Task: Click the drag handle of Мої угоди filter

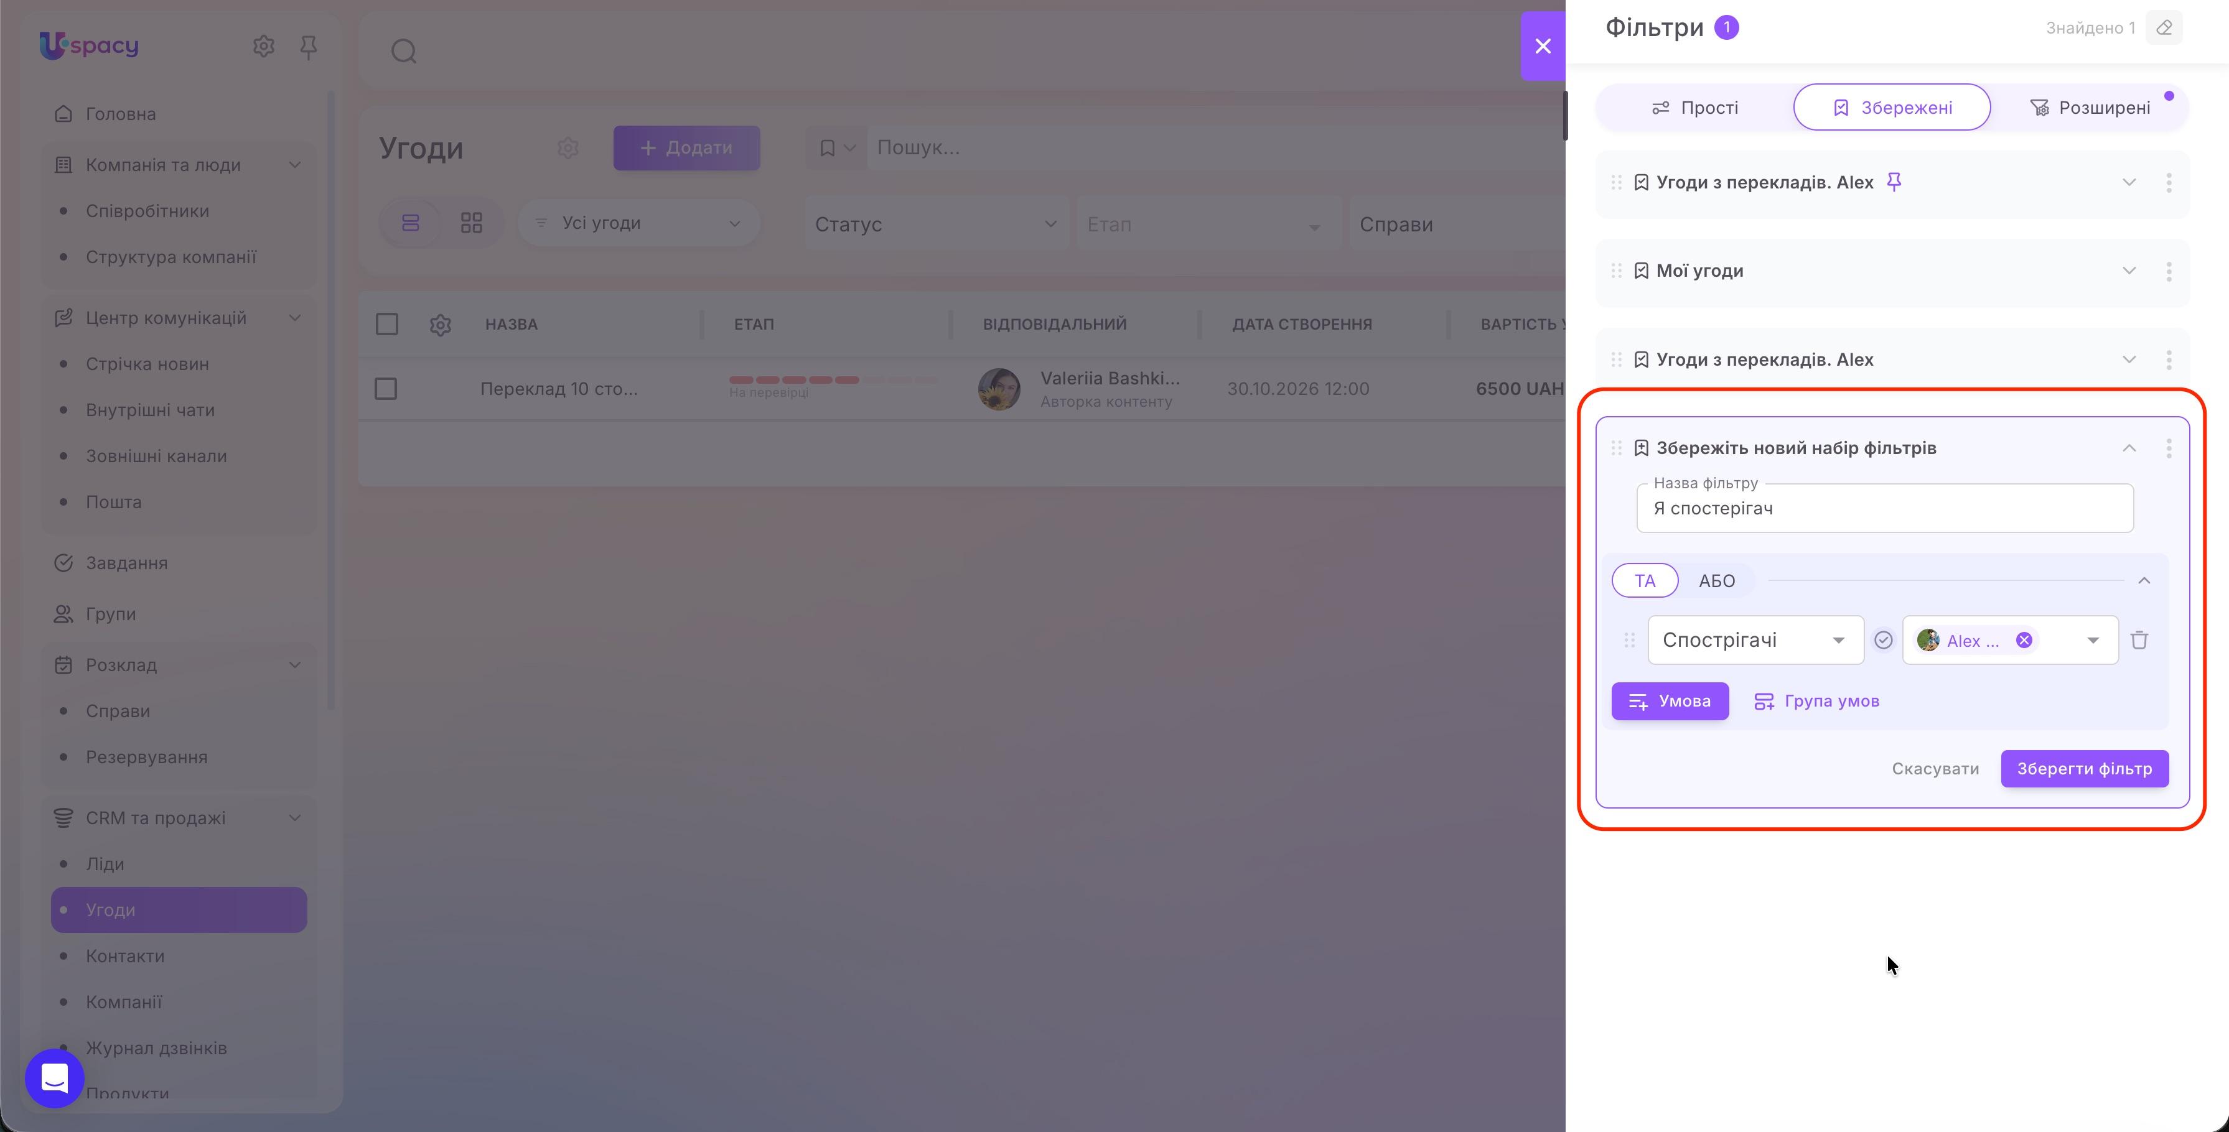Action: point(1617,271)
